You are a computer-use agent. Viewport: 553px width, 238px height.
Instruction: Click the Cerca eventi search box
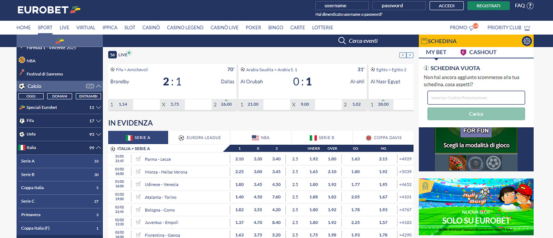(363, 41)
